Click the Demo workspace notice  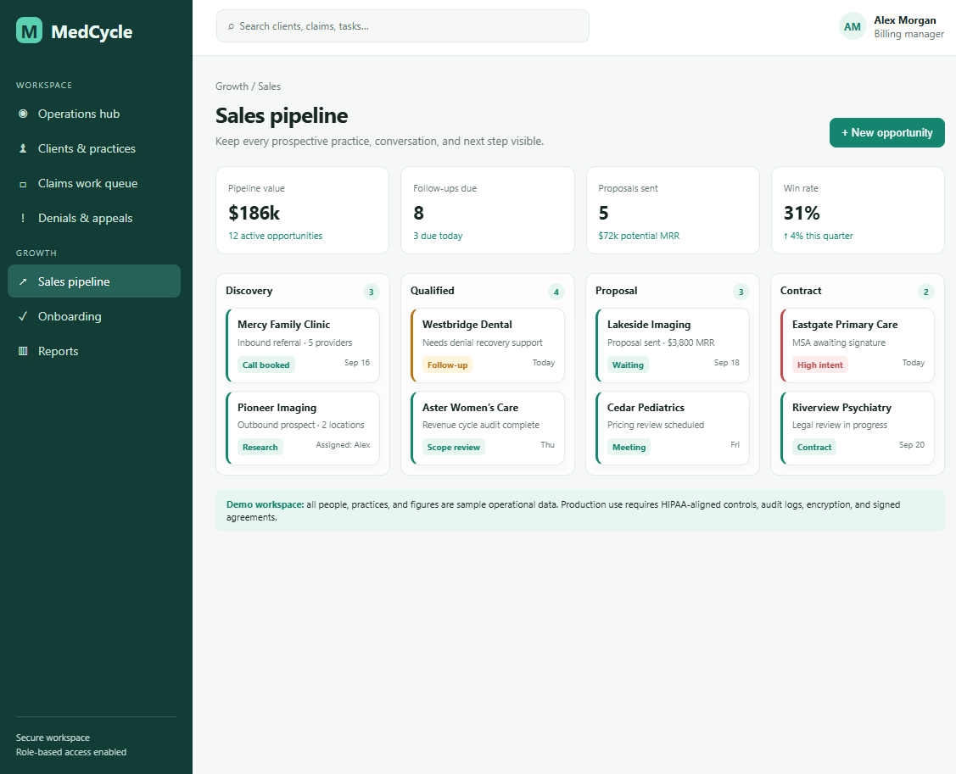pos(580,510)
